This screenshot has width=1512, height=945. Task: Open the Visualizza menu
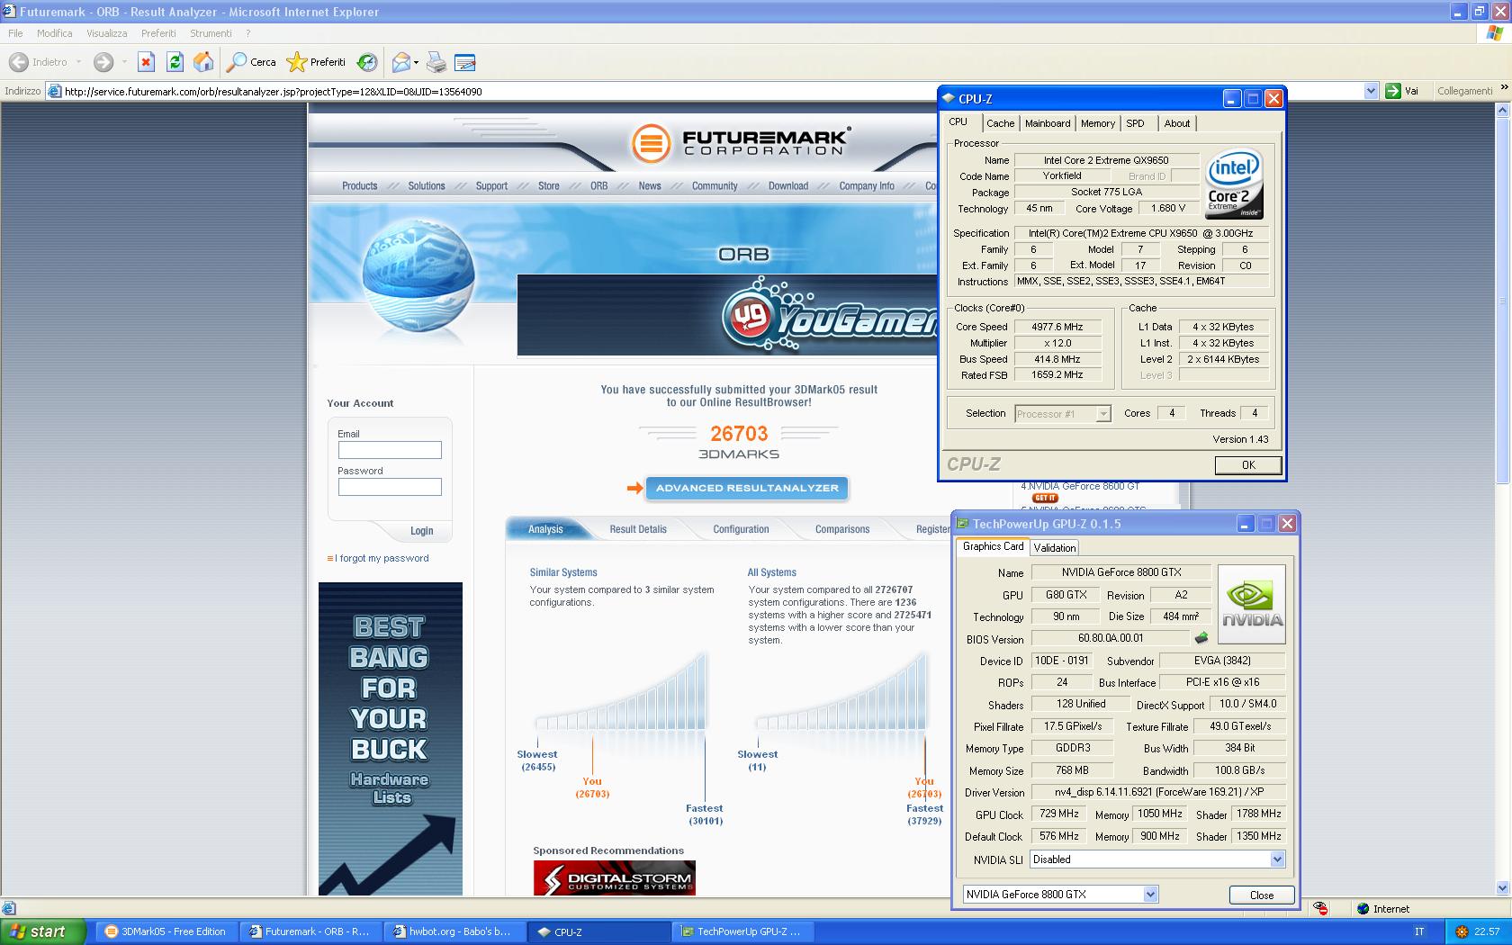106,33
